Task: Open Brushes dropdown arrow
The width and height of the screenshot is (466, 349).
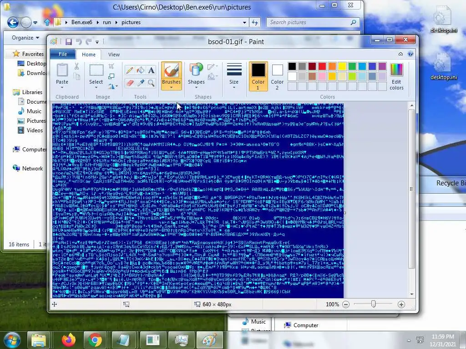Action: (172, 87)
